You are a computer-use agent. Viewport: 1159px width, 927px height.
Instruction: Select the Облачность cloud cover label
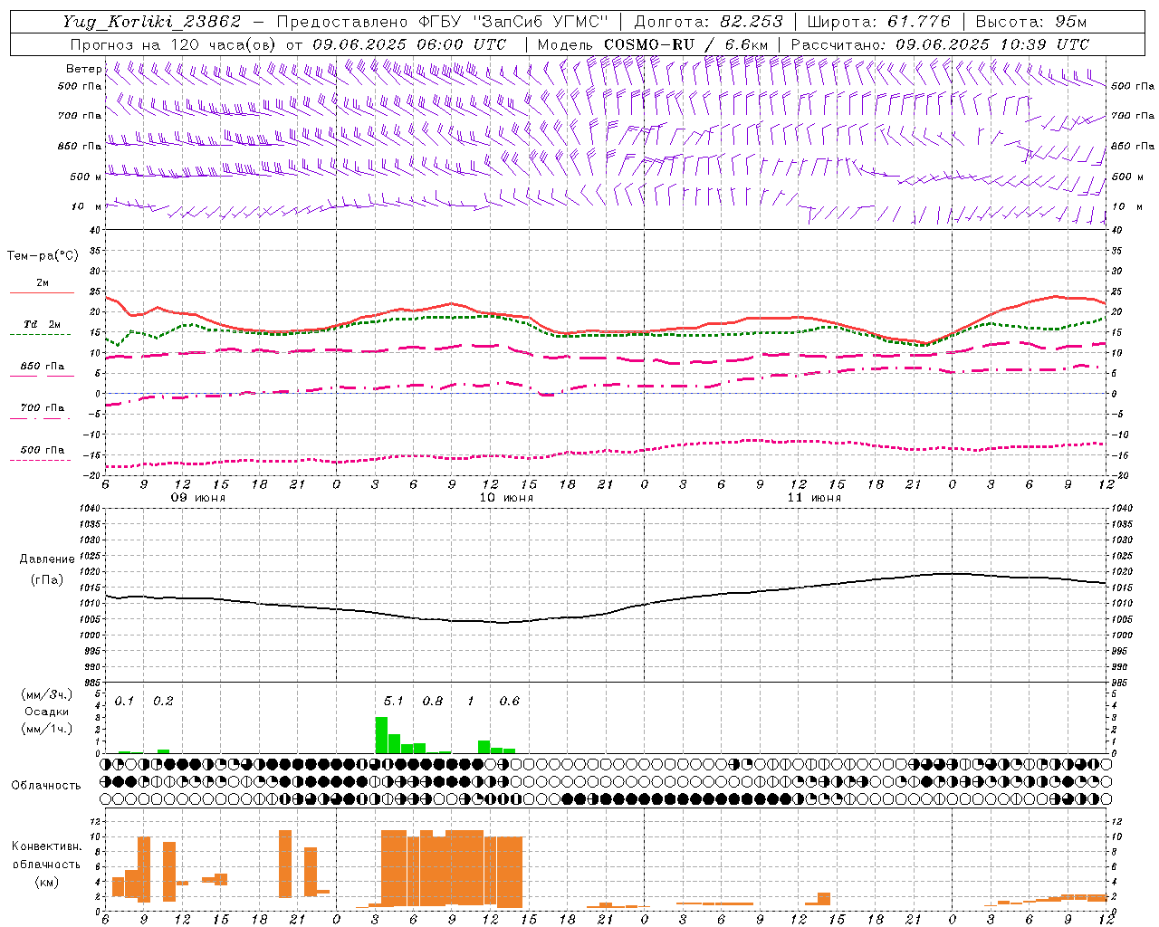[46, 785]
